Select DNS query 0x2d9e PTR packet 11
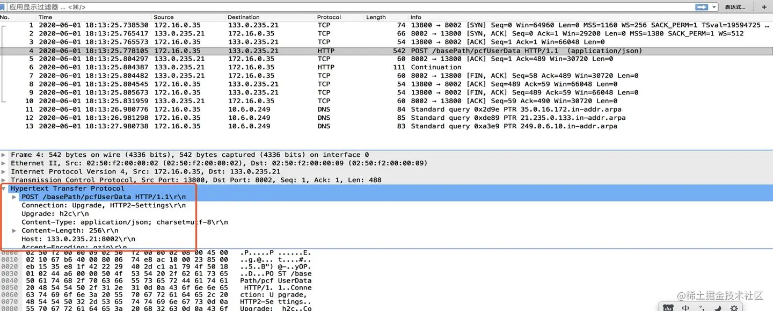Image resolution: width=773 pixels, height=311 pixels. click(386, 110)
